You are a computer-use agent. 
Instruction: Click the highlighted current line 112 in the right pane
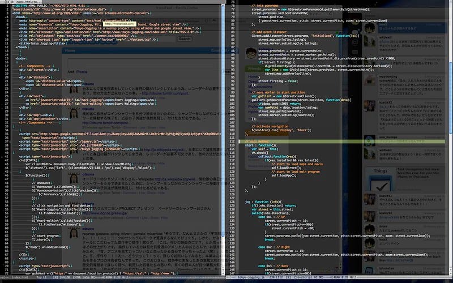click(341, 141)
